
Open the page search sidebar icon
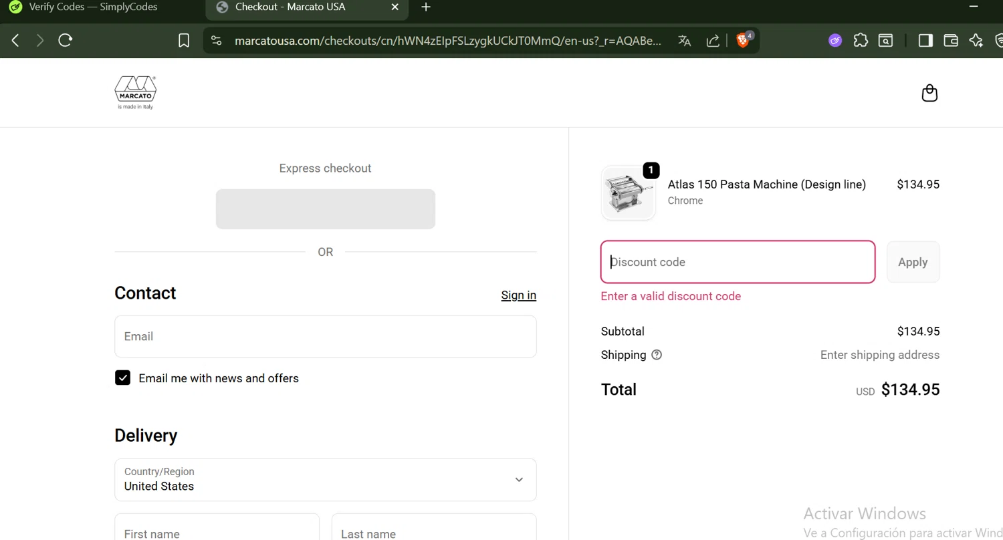pos(886,41)
